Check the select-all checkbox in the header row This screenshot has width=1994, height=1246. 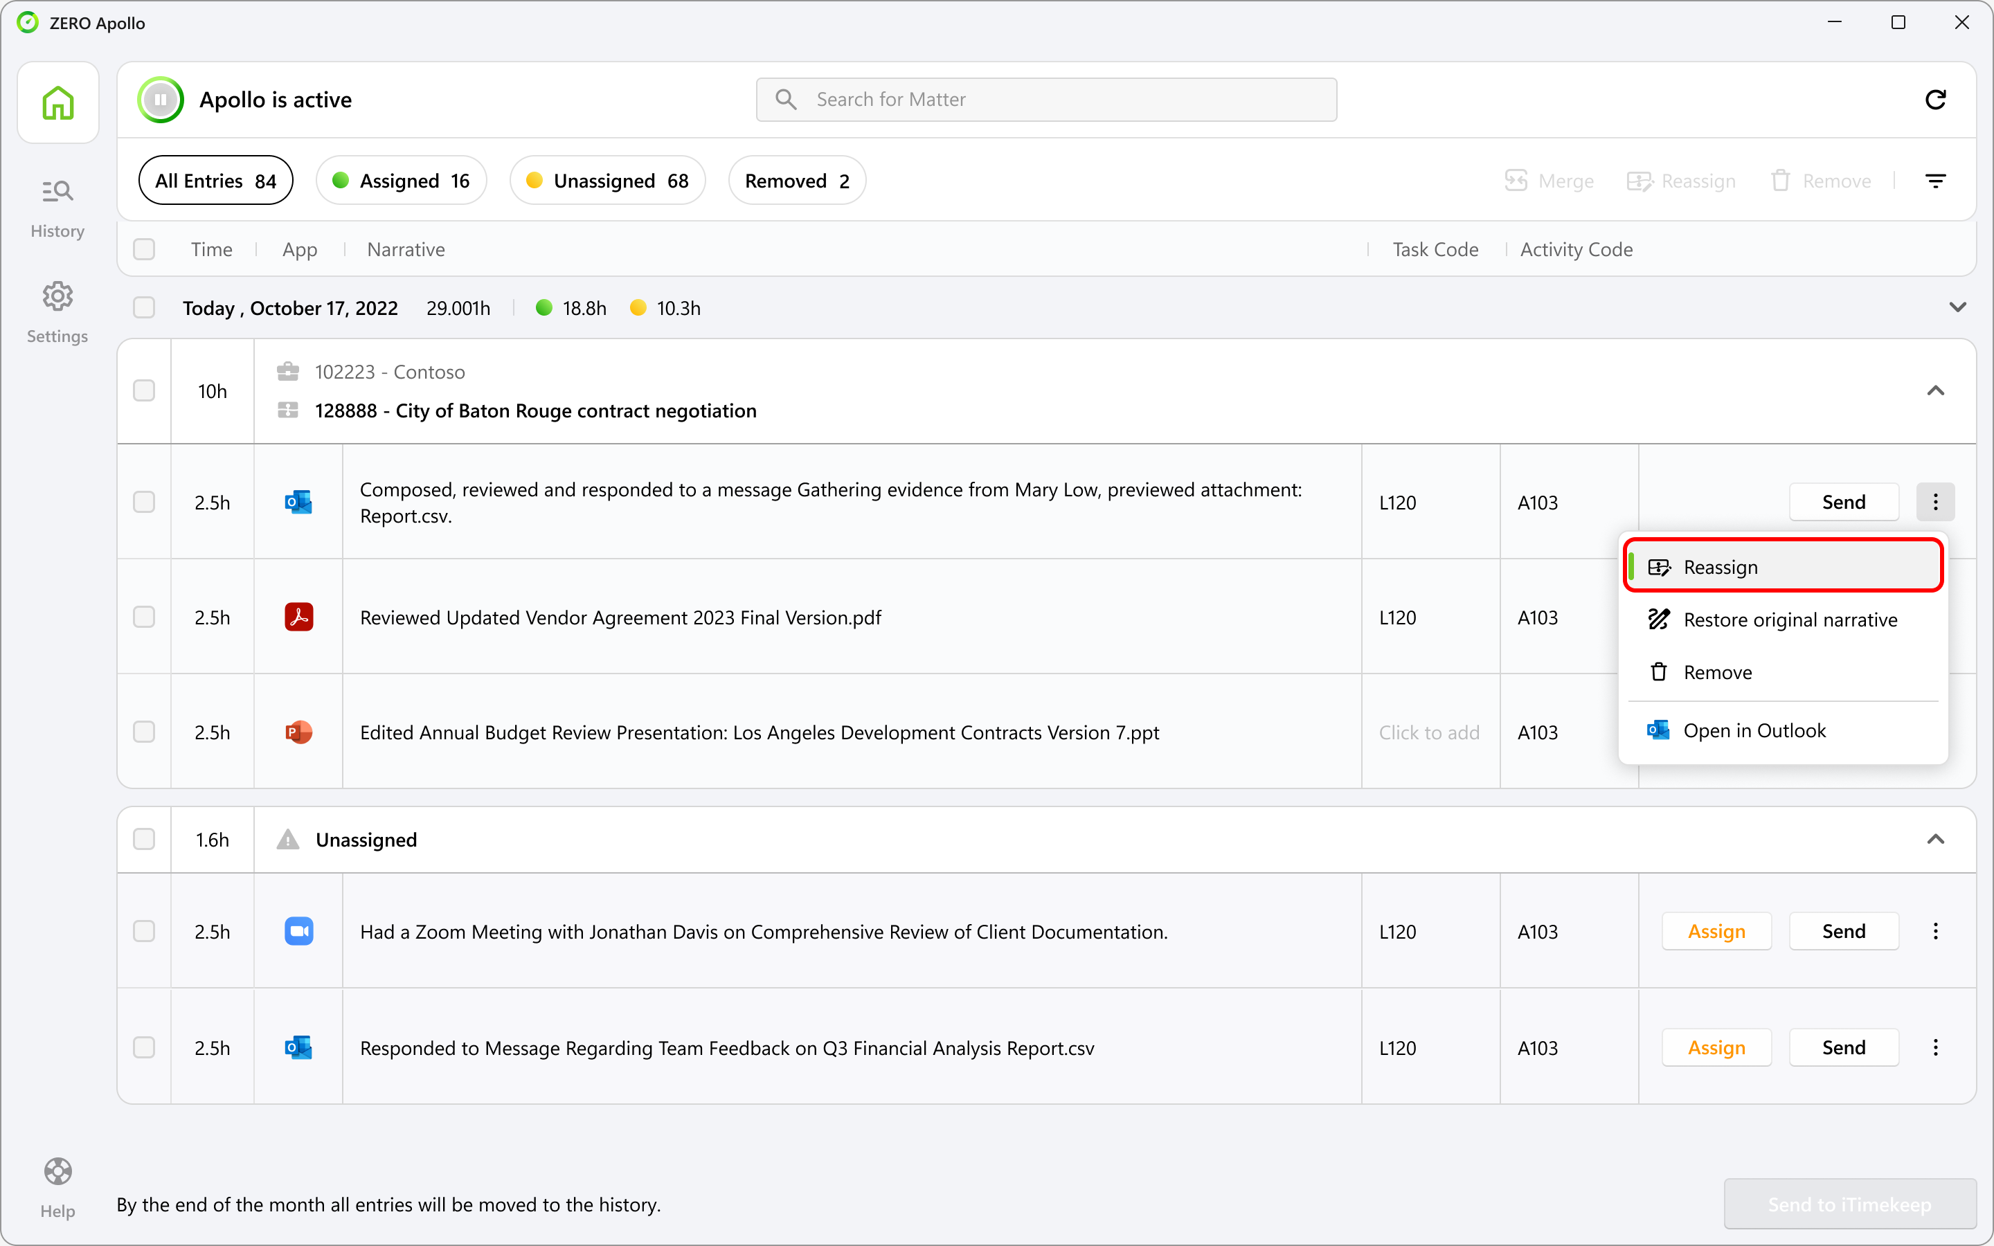tap(144, 249)
